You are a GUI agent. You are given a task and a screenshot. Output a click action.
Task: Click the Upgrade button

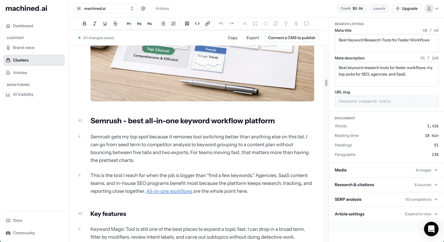[x=406, y=8]
